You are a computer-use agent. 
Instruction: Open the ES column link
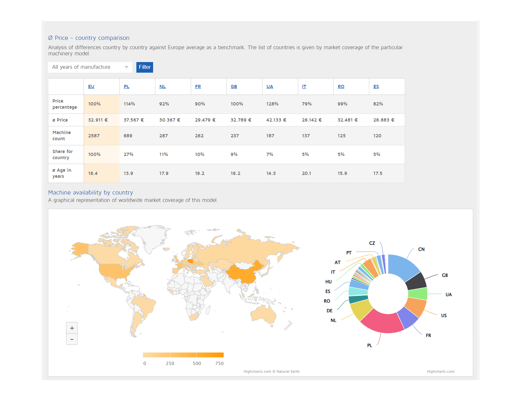tap(376, 86)
